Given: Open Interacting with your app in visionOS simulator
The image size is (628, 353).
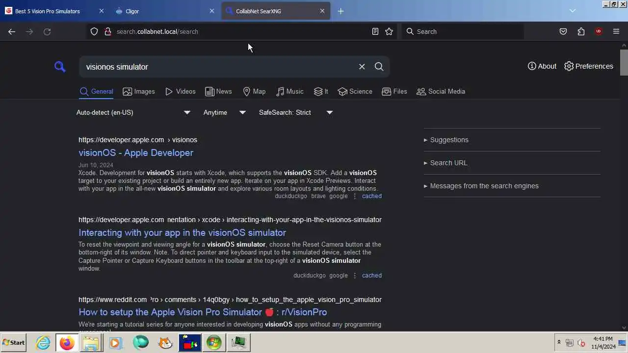Looking at the screenshot, I should (x=182, y=232).
